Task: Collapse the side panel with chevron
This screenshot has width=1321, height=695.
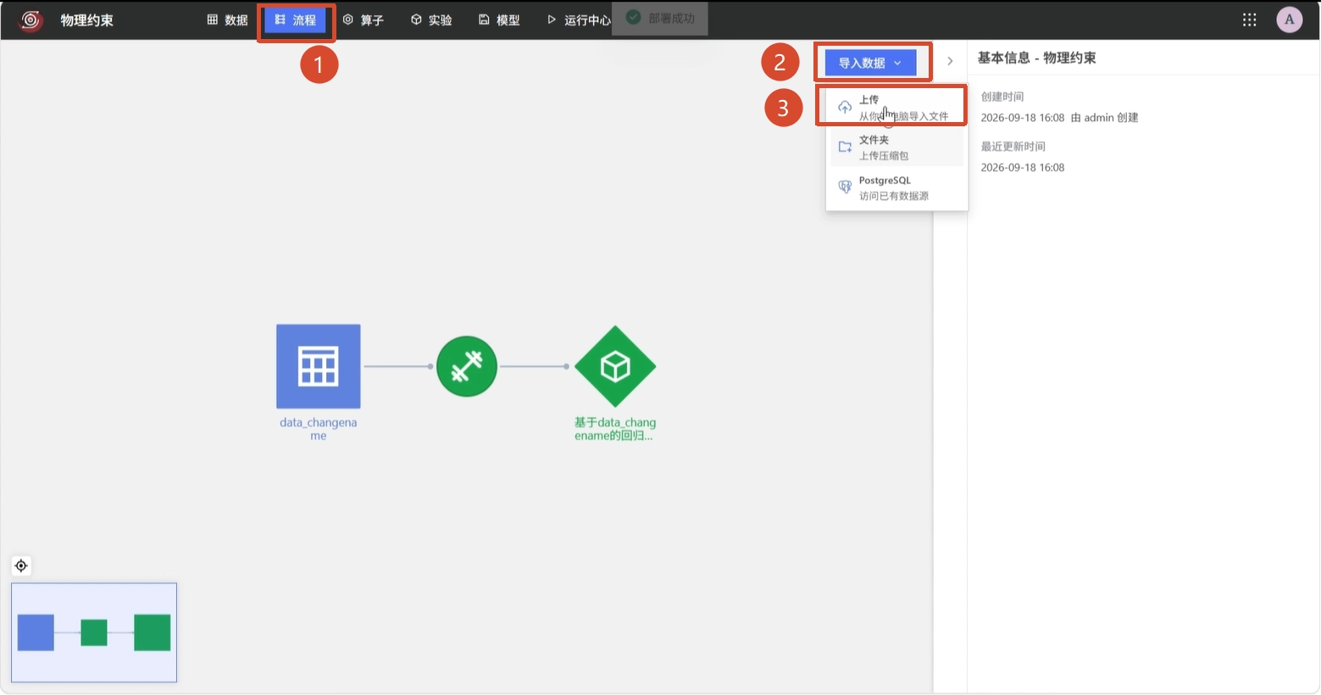Action: point(950,61)
